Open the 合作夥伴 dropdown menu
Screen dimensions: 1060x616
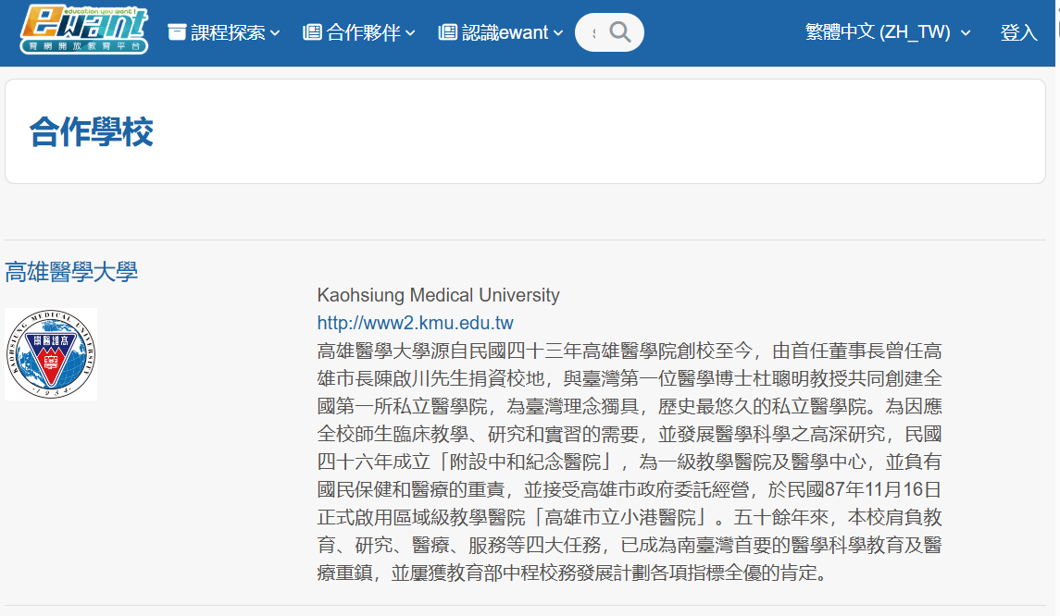[359, 32]
